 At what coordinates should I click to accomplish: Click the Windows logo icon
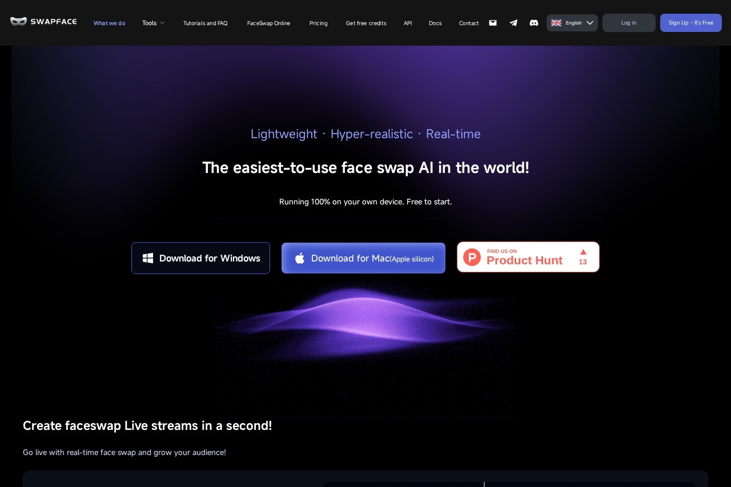pos(148,258)
